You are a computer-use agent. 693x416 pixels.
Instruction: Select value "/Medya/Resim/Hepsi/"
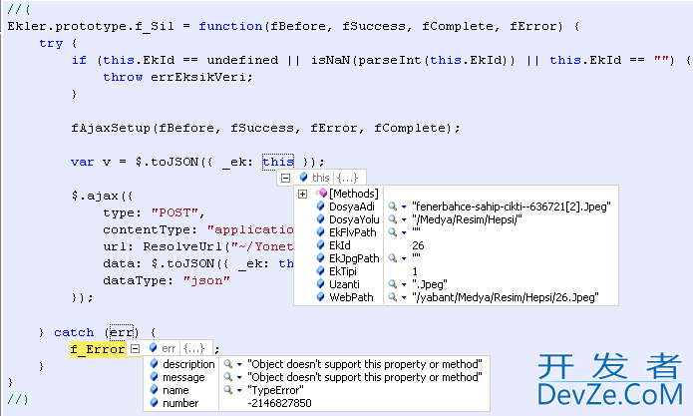[467, 219]
